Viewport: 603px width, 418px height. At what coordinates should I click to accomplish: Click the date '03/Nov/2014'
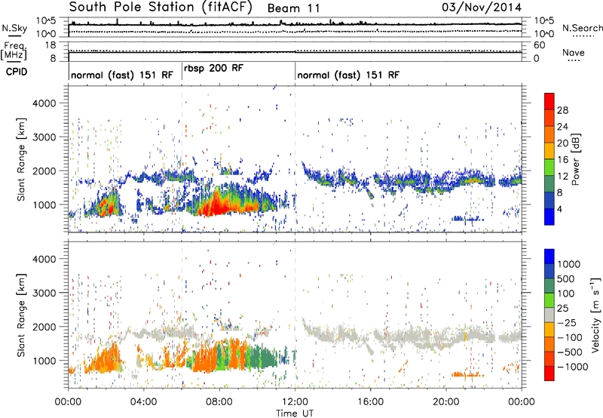[482, 8]
